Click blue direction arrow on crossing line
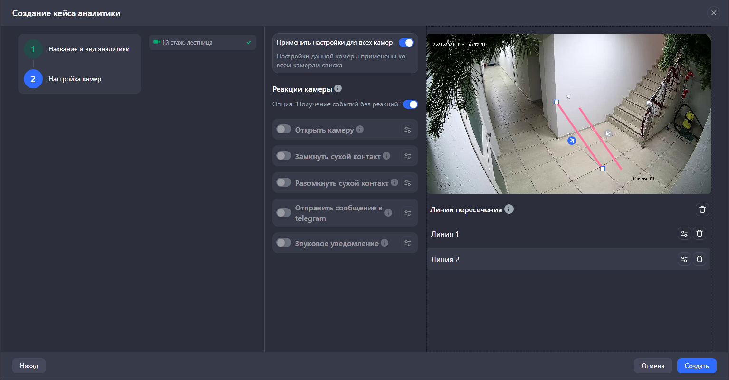This screenshot has width=729, height=380. pos(572,140)
